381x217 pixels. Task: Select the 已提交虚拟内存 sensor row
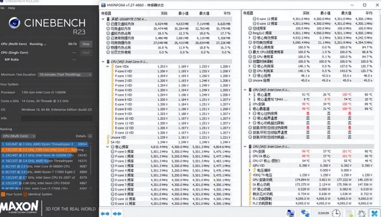168,24
